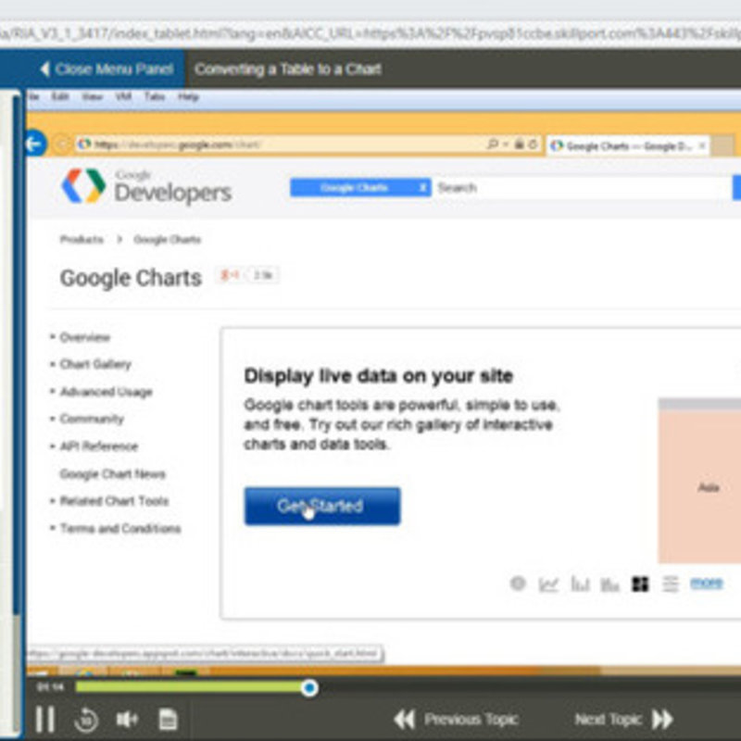This screenshot has width=741, height=741.
Task: Open the transcript notes icon
Action: click(x=168, y=719)
